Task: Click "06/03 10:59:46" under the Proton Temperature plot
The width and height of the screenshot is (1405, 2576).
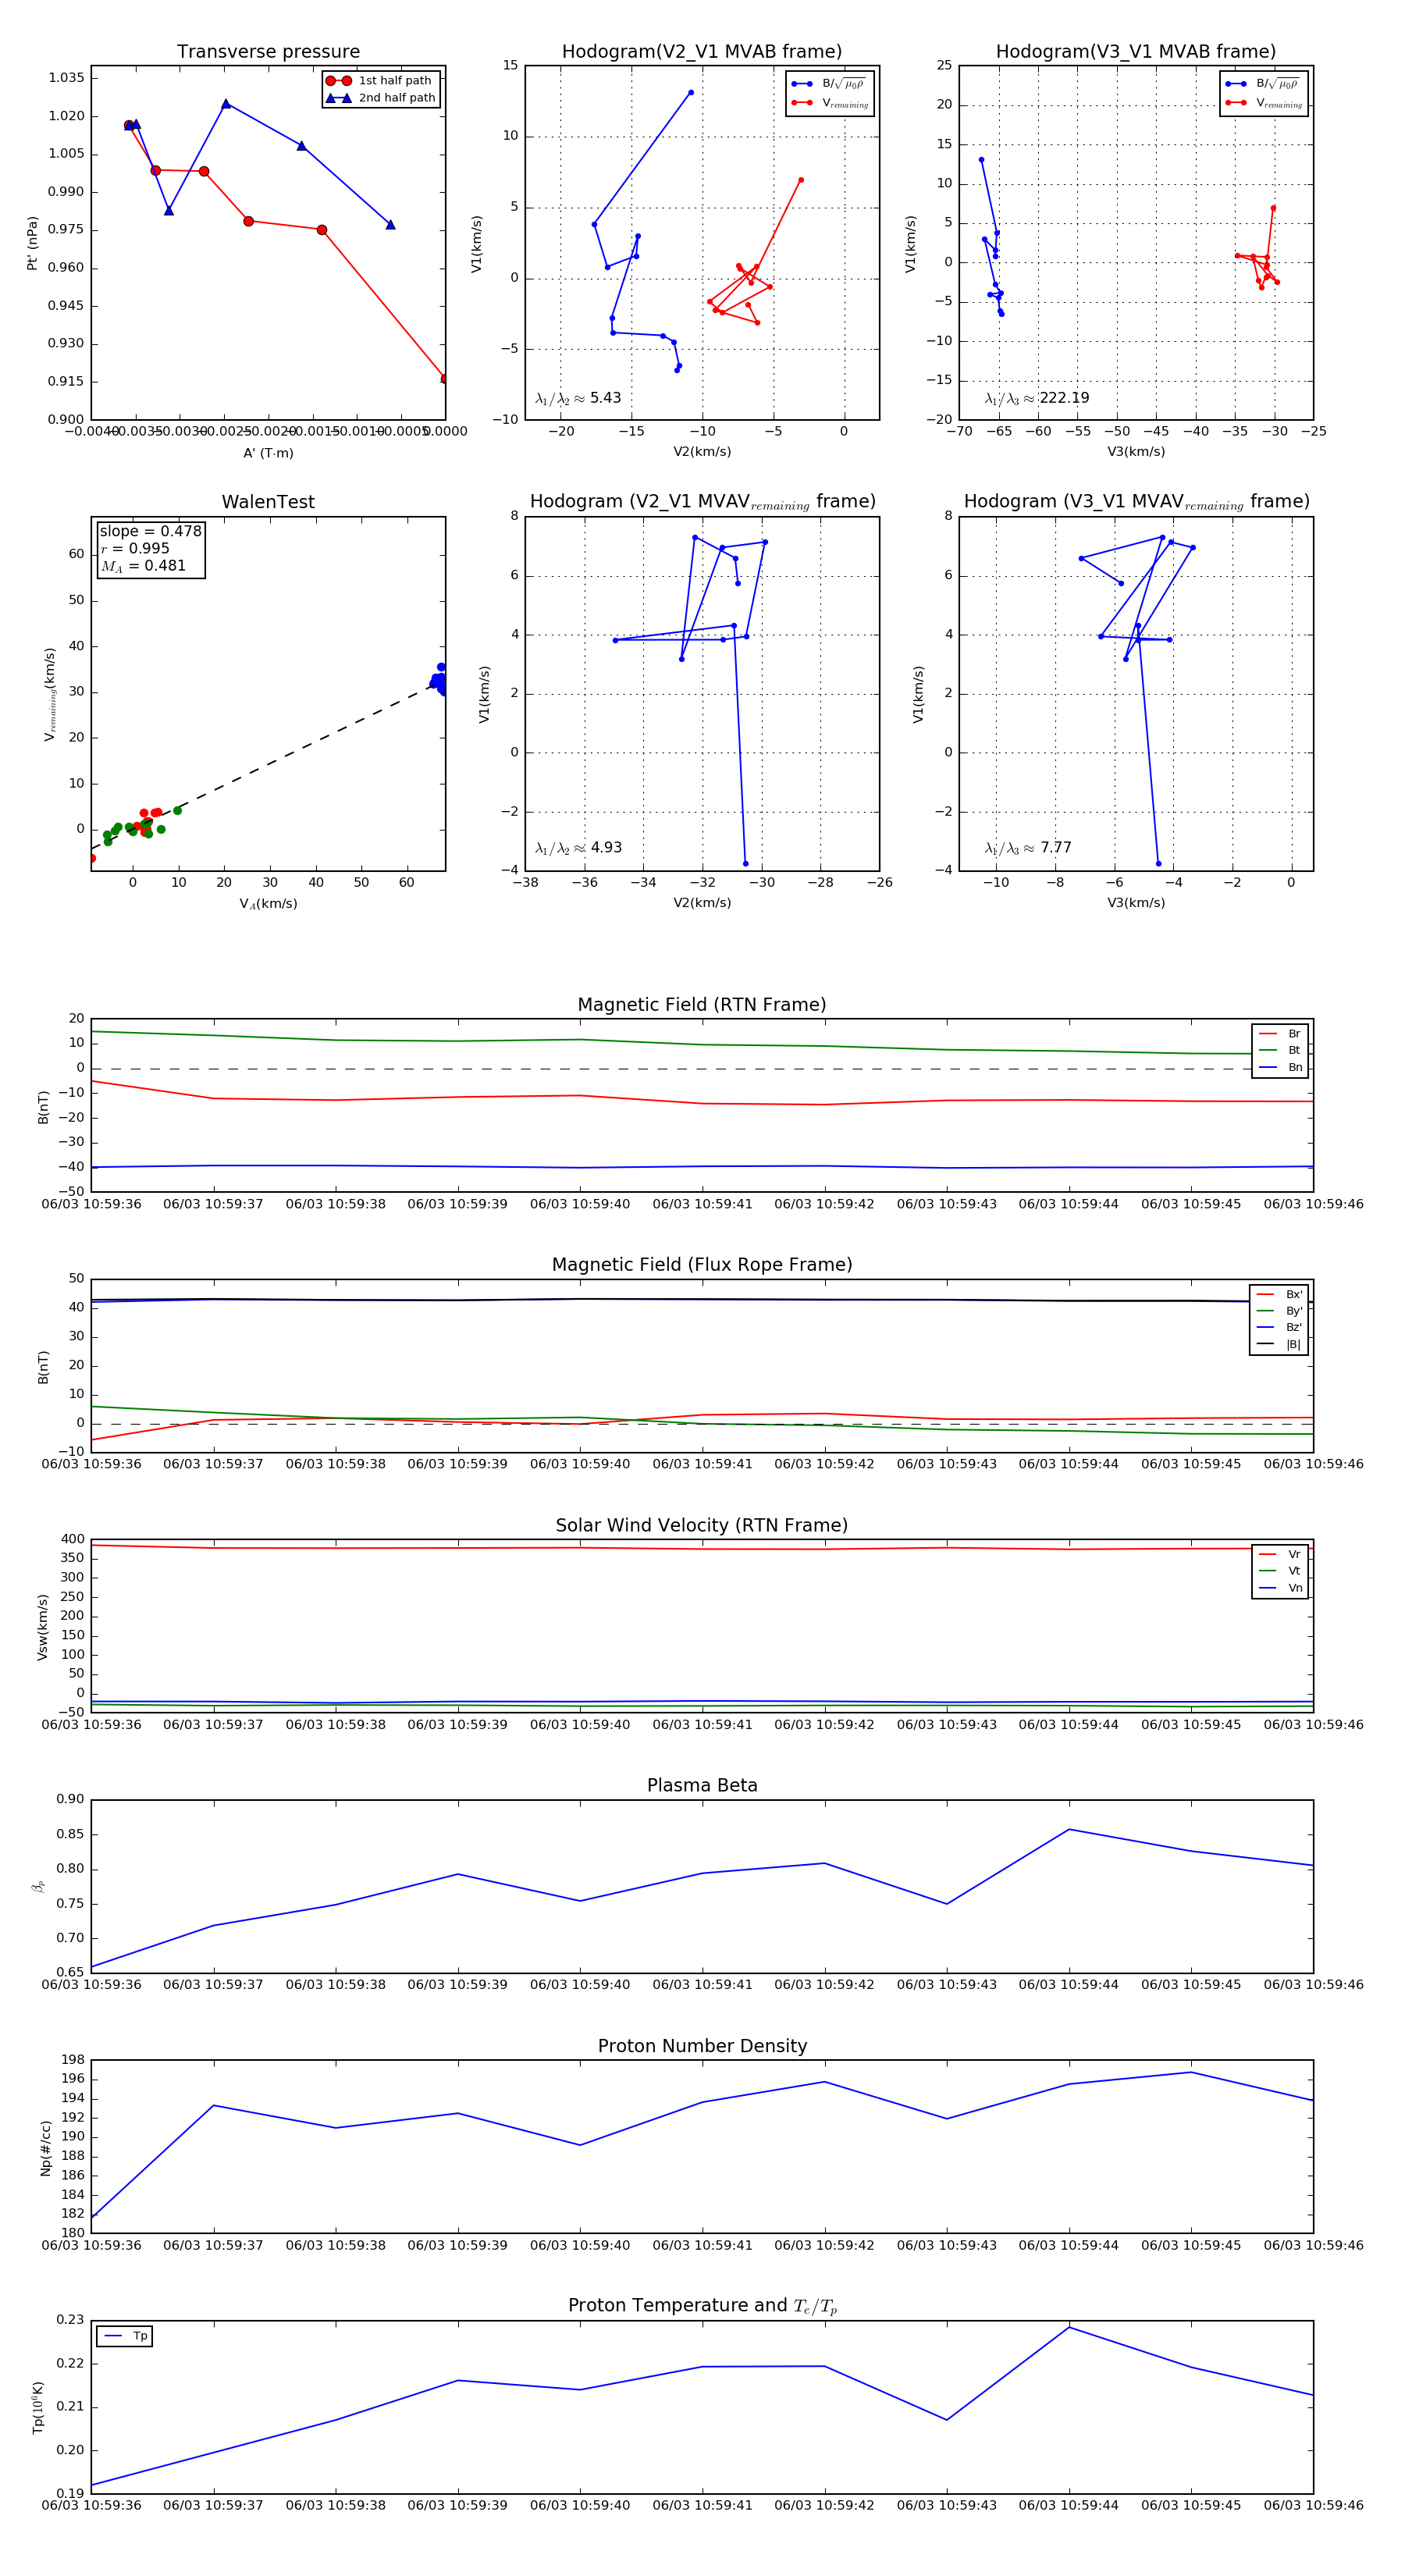Action: [x=1313, y=2505]
